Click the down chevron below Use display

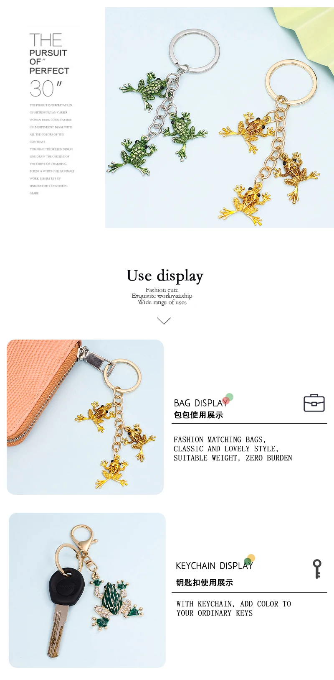pos(164,321)
